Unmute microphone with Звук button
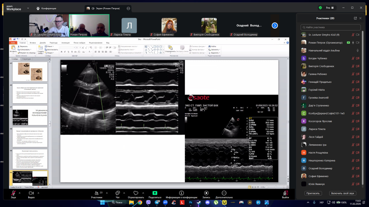This screenshot has width=369, height=207. [13, 193]
